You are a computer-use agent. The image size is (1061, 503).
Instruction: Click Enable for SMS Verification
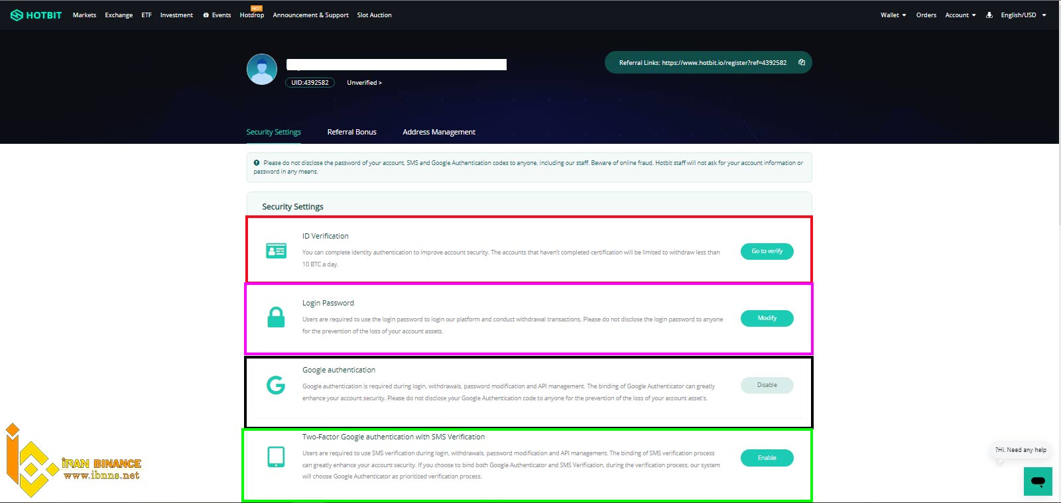click(767, 458)
